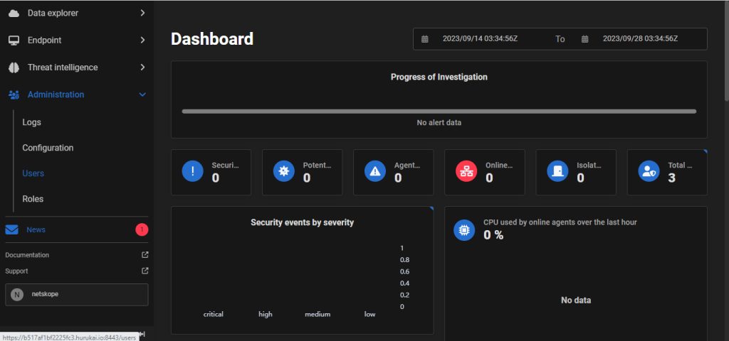
Task: Open Roles under Administration
Action: (33, 199)
